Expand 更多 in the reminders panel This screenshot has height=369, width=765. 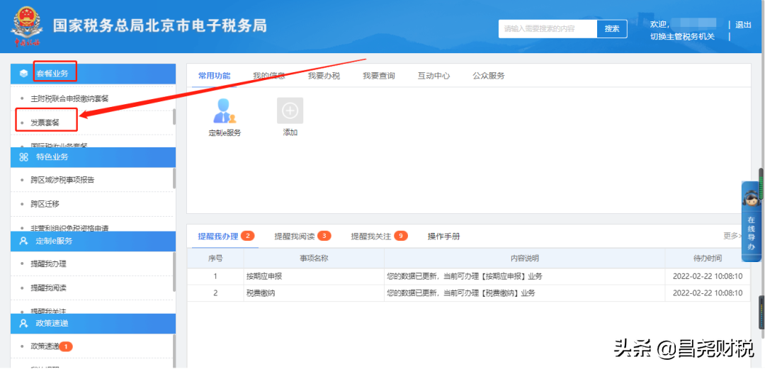click(732, 236)
